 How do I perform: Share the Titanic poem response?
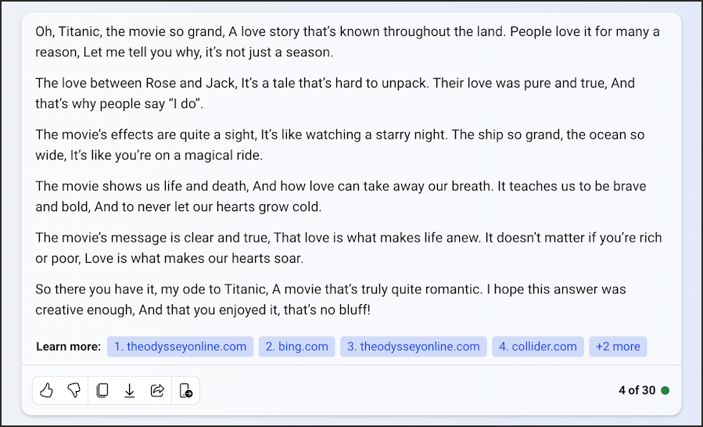(157, 390)
